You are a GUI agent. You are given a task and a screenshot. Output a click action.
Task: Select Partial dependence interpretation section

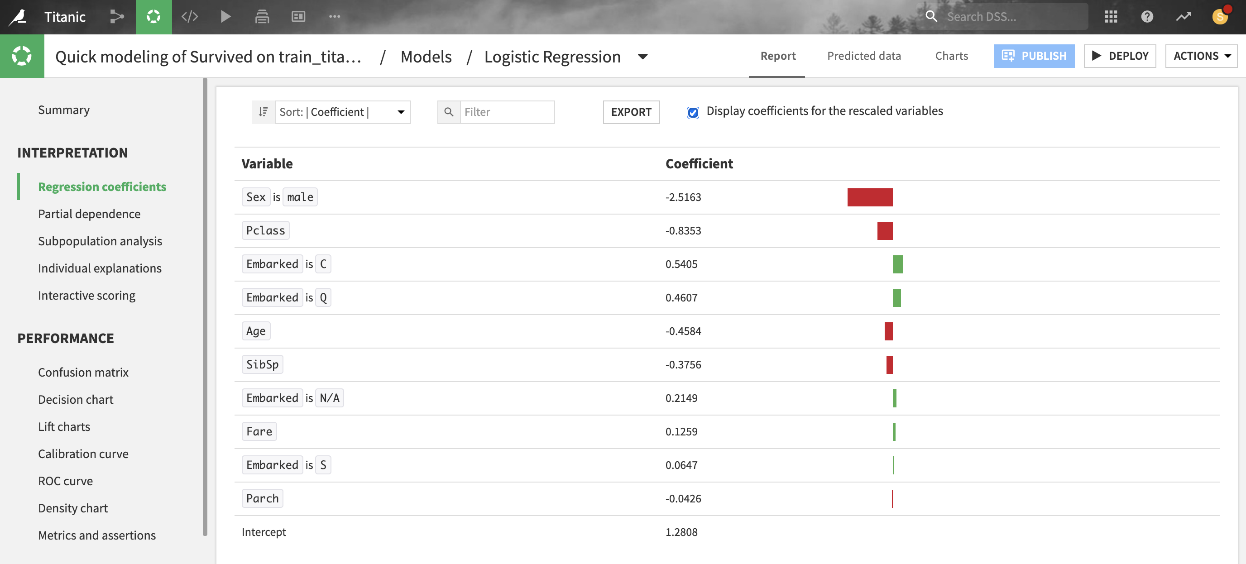pyautogui.click(x=90, y=213)
